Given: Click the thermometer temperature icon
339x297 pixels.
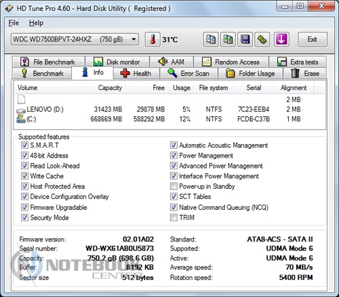Looking at the screenshot, I should [153, 39].
